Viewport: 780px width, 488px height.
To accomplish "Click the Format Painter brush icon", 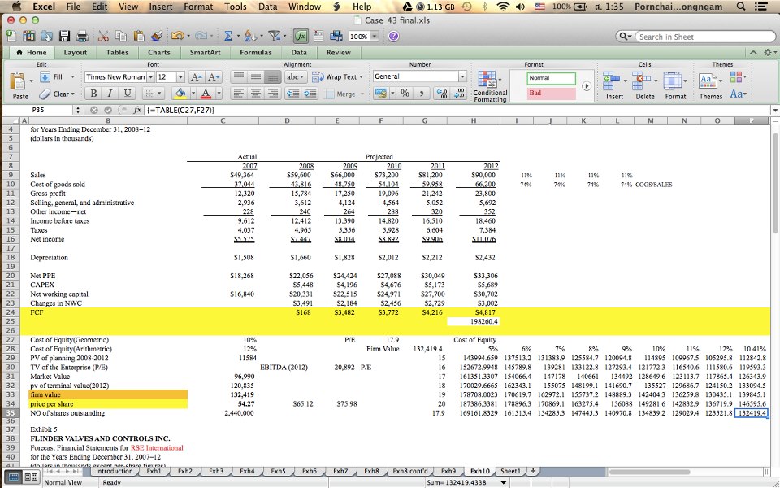I will coord(157,37).
